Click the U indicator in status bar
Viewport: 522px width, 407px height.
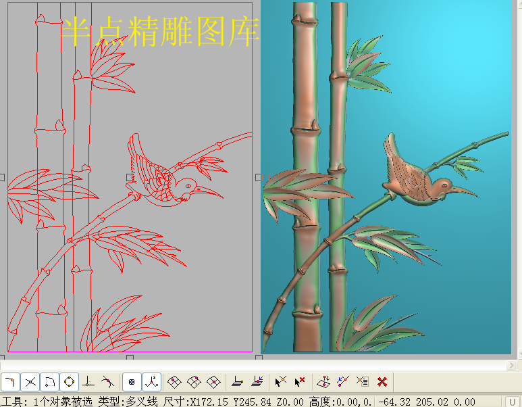coord(513,402)
